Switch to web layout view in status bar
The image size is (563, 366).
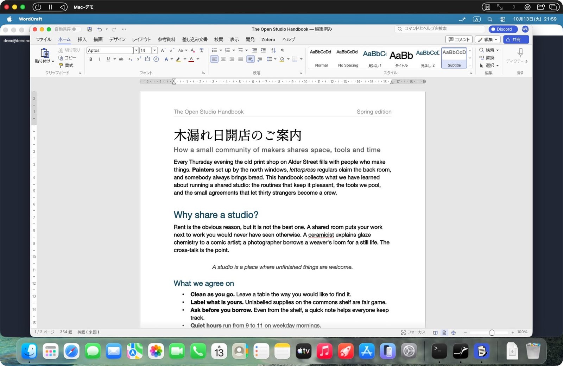tap(454, 333)
